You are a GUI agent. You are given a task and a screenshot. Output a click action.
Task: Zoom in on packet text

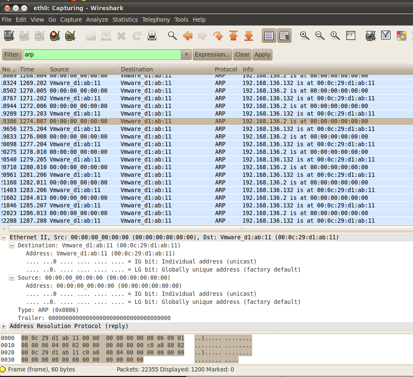305,36
